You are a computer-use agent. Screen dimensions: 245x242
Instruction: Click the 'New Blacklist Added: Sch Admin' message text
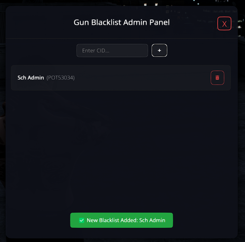(x=126, y=220)
